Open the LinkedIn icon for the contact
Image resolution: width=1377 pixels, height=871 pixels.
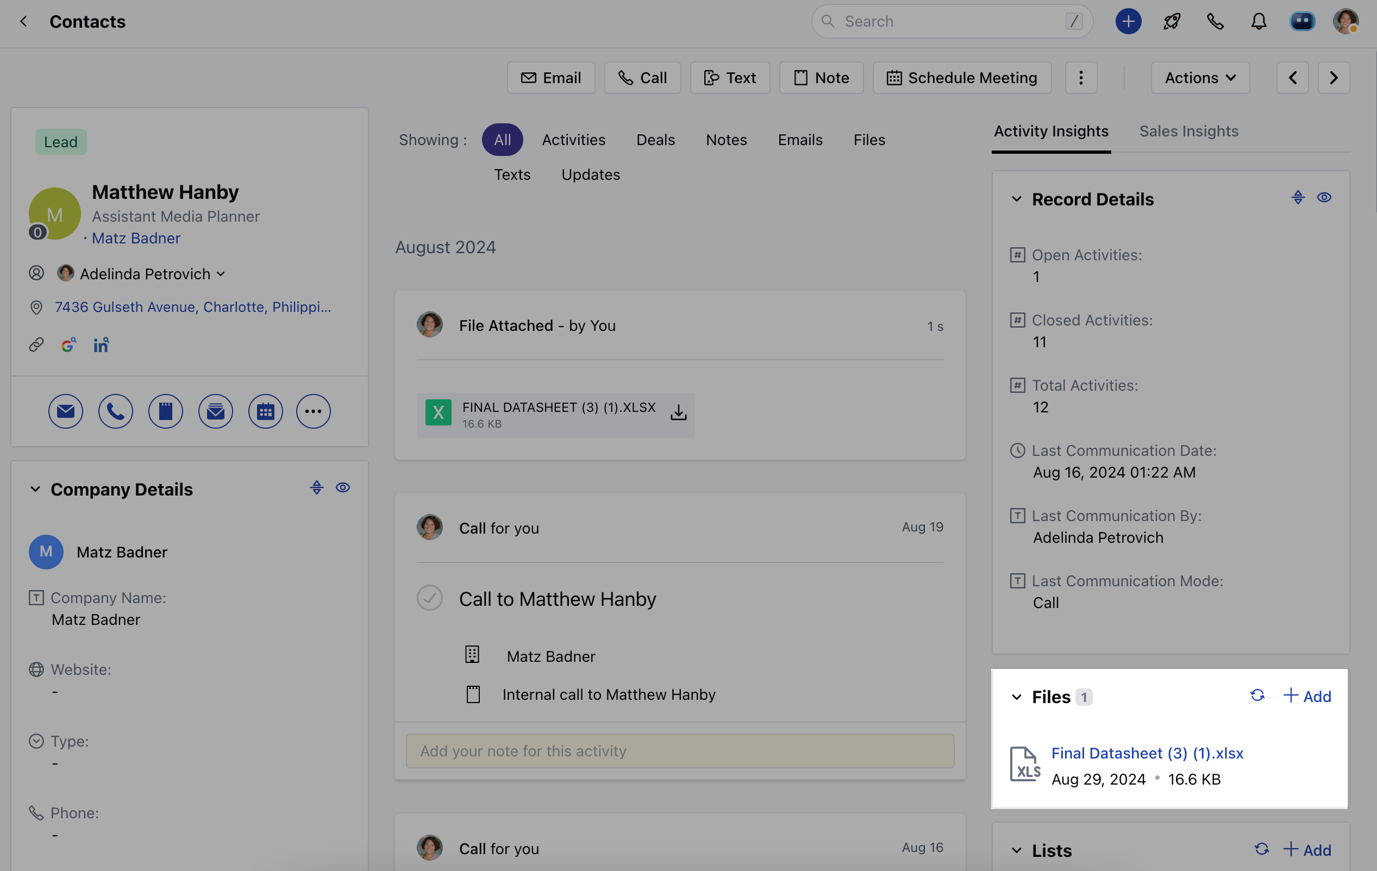(x=101, y=345)
